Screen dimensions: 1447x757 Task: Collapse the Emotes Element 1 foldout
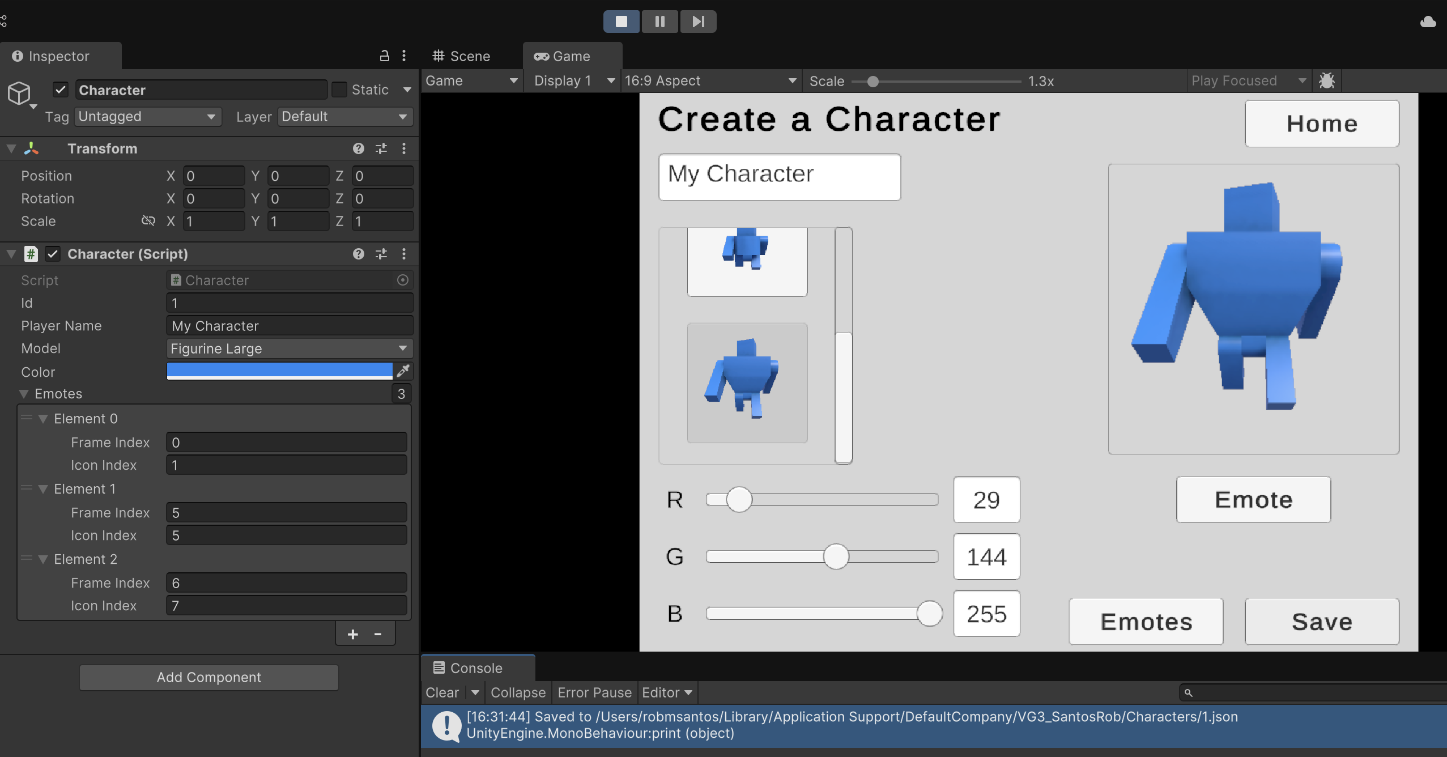[x=43, y=489]
